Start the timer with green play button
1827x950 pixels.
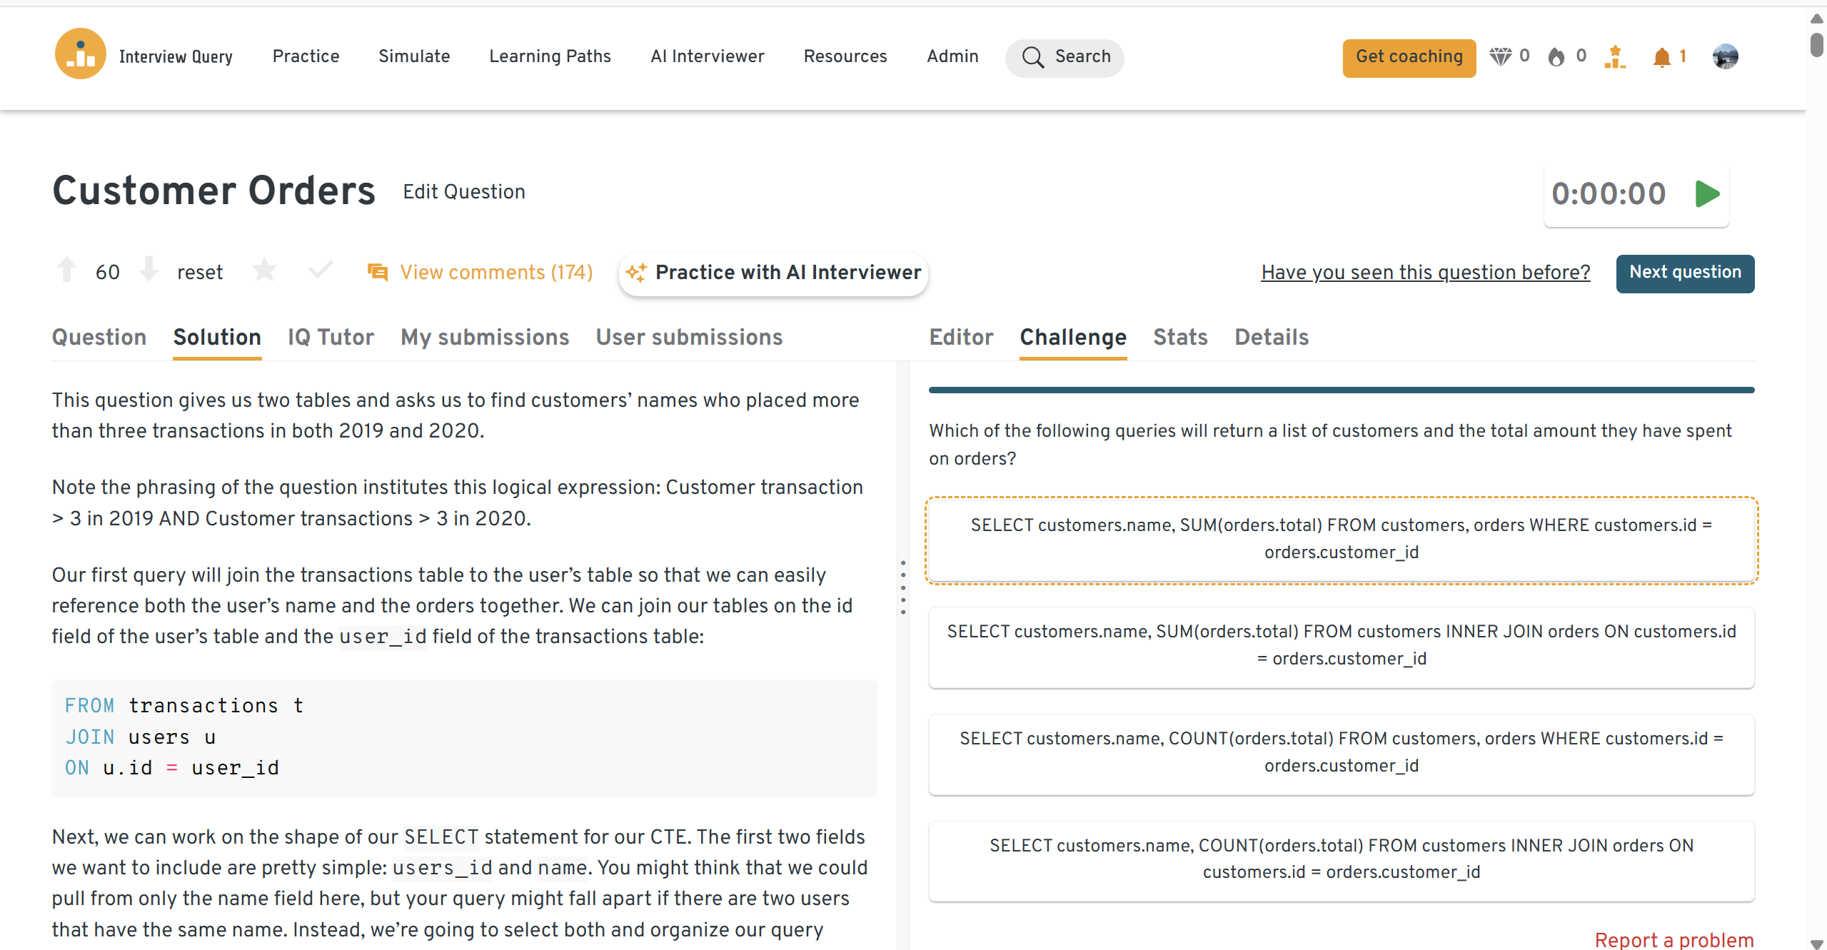1707,193
